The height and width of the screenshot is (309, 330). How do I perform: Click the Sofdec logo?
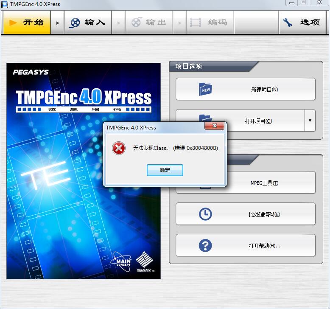coord(145,262)
